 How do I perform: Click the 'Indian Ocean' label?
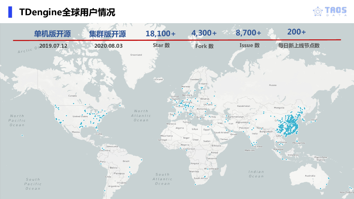click(x=256, y=174)
